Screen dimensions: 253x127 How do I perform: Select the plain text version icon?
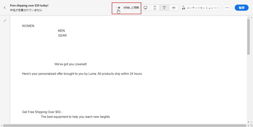click(164, 7)
